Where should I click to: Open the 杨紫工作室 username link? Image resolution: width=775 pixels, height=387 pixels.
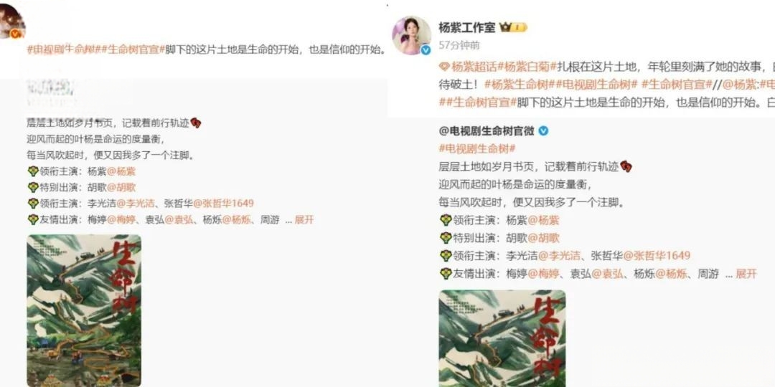pos(466,27)
